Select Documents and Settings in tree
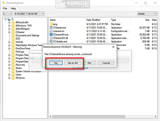Image resolution: width=160 pixels, height=121 pixels. click(x=27, y=35)
